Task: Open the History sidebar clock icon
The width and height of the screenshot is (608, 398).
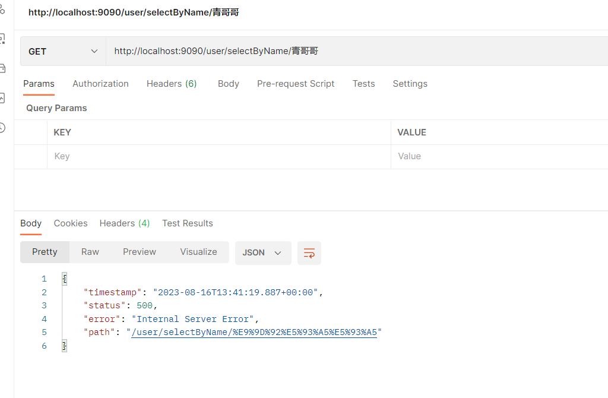Action: 2,128
